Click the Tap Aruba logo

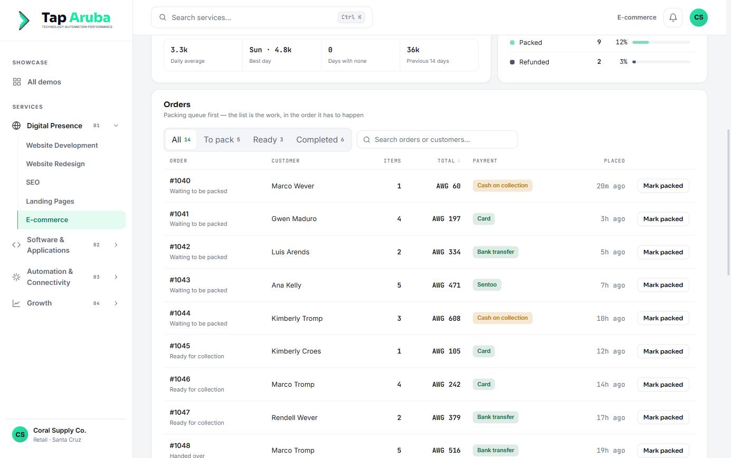coord(65,20)
